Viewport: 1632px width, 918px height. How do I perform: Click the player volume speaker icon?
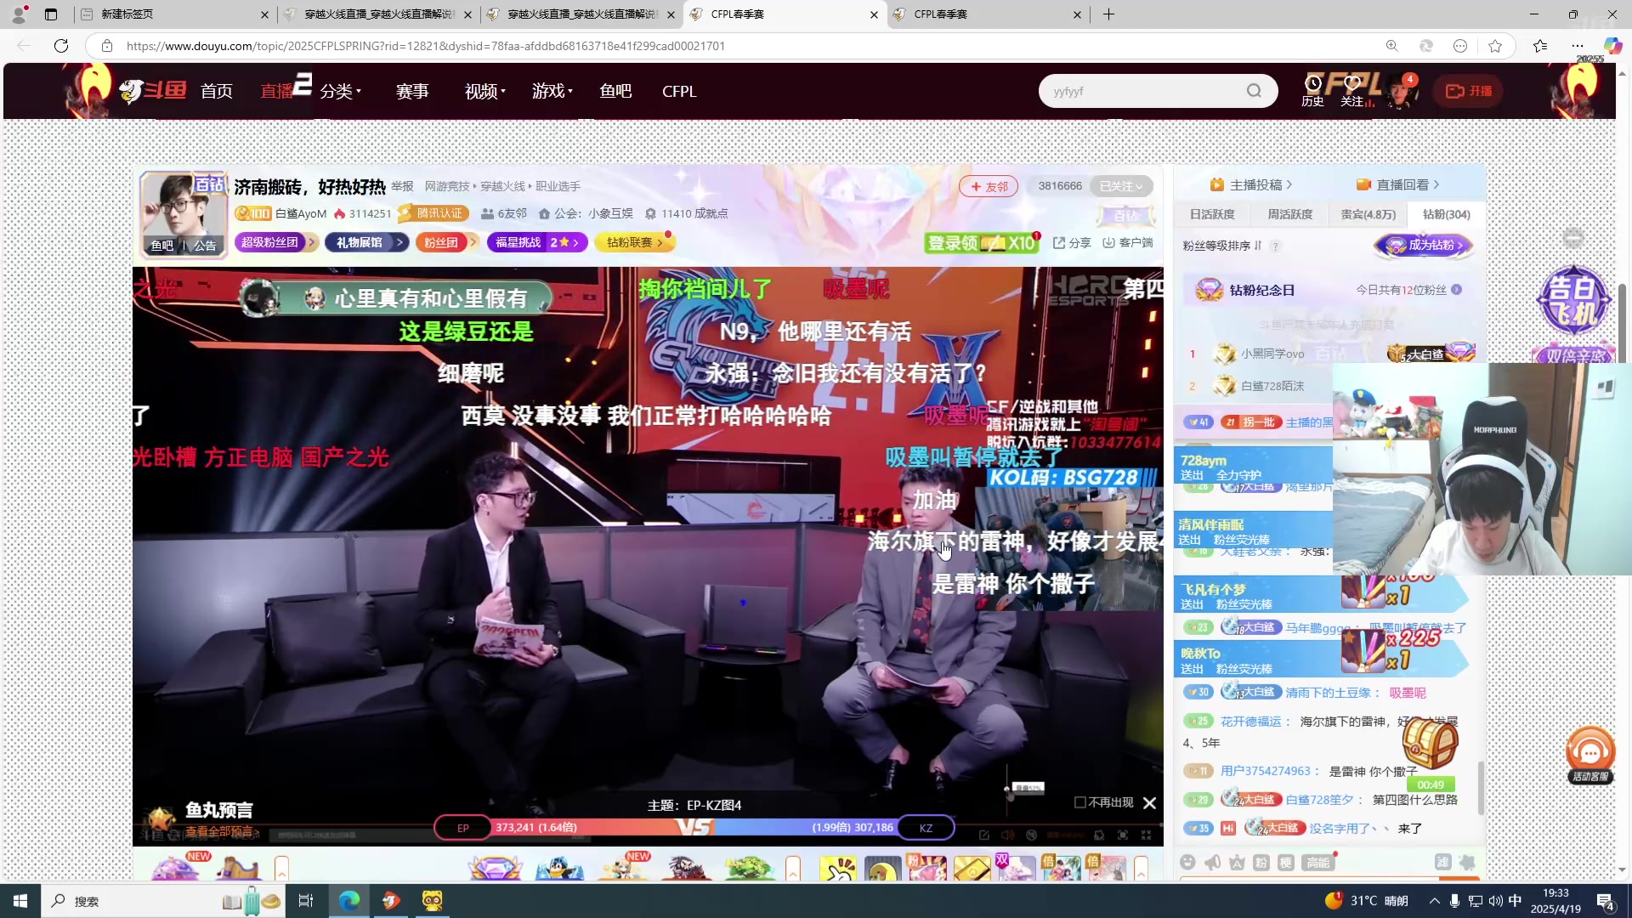click(1007, 836)
